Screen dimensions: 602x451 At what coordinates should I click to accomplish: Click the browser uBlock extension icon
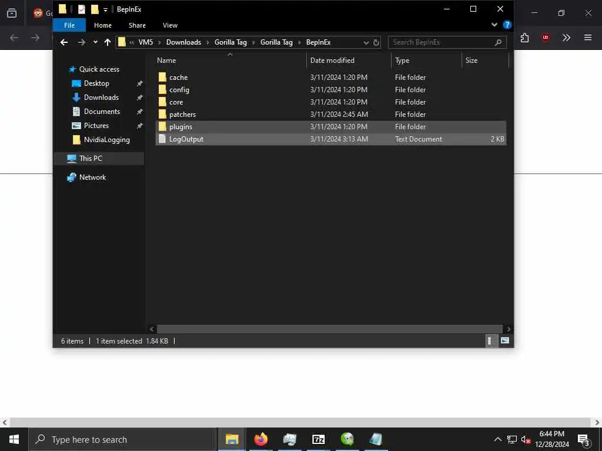pos(546,38)
